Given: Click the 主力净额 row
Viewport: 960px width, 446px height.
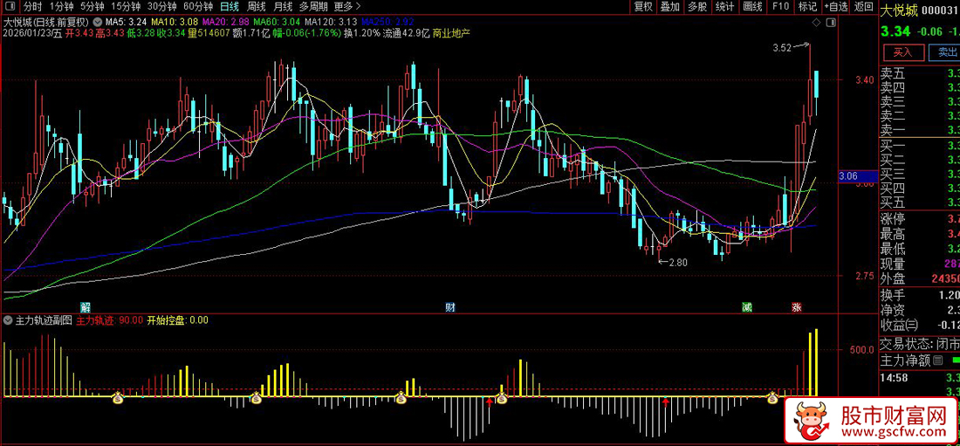Looking at the screenshot, I should pyautogui.click(x=920, y=360).
